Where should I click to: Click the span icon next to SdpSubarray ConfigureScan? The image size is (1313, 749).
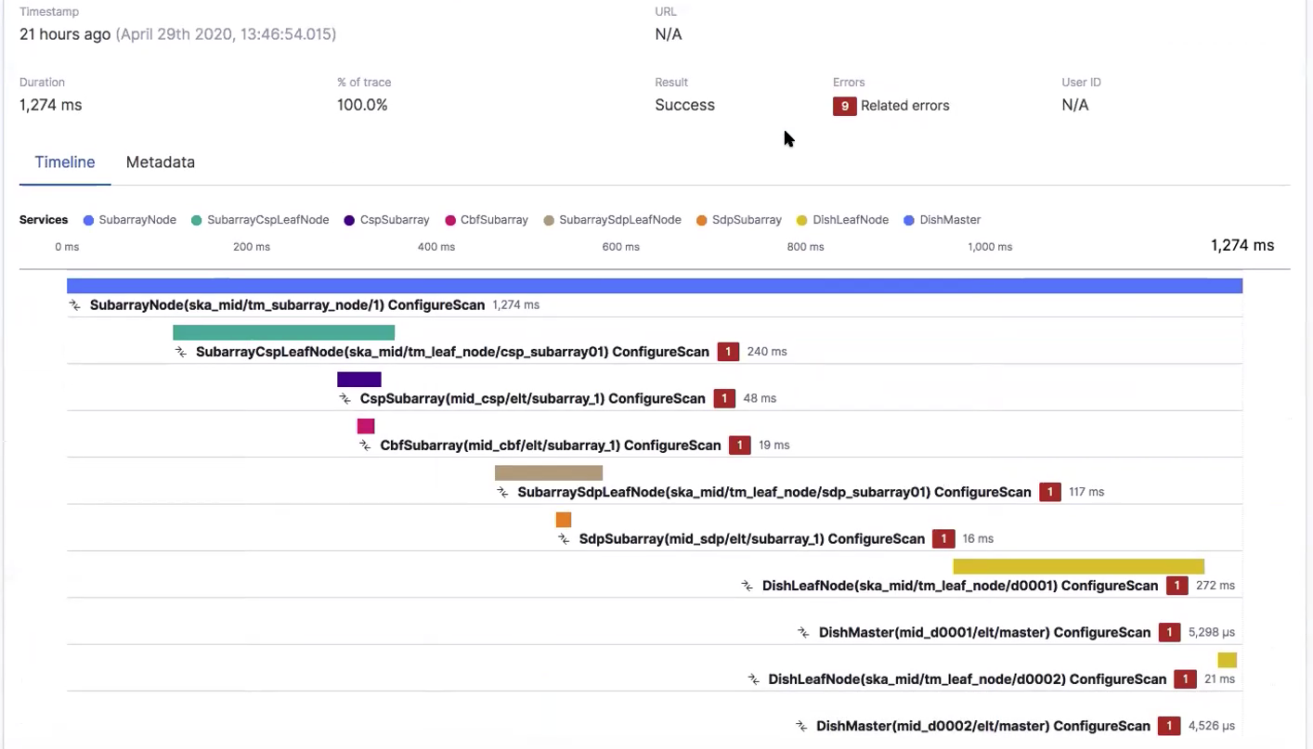click(x=565, y=539)
